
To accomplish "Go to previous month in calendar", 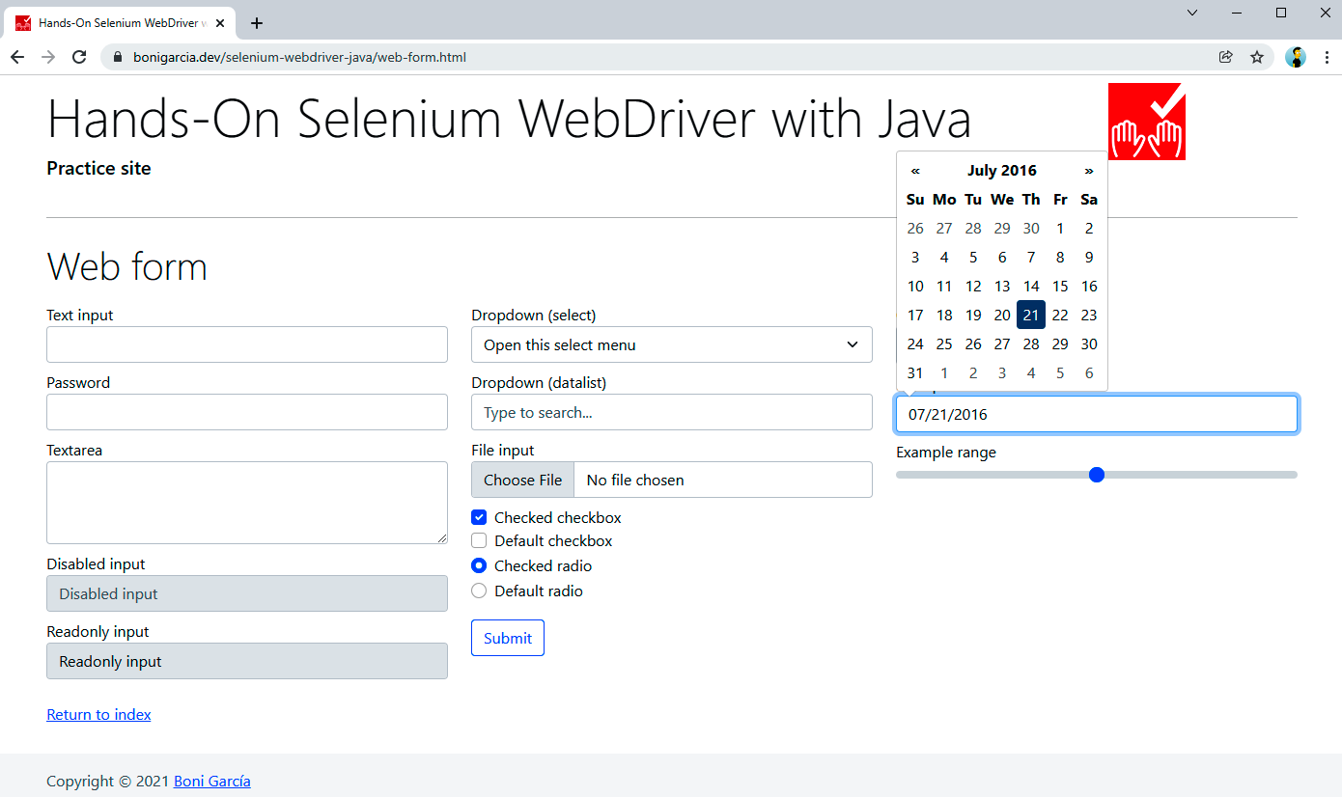I will pyautogui.click(x=915, y=171).
